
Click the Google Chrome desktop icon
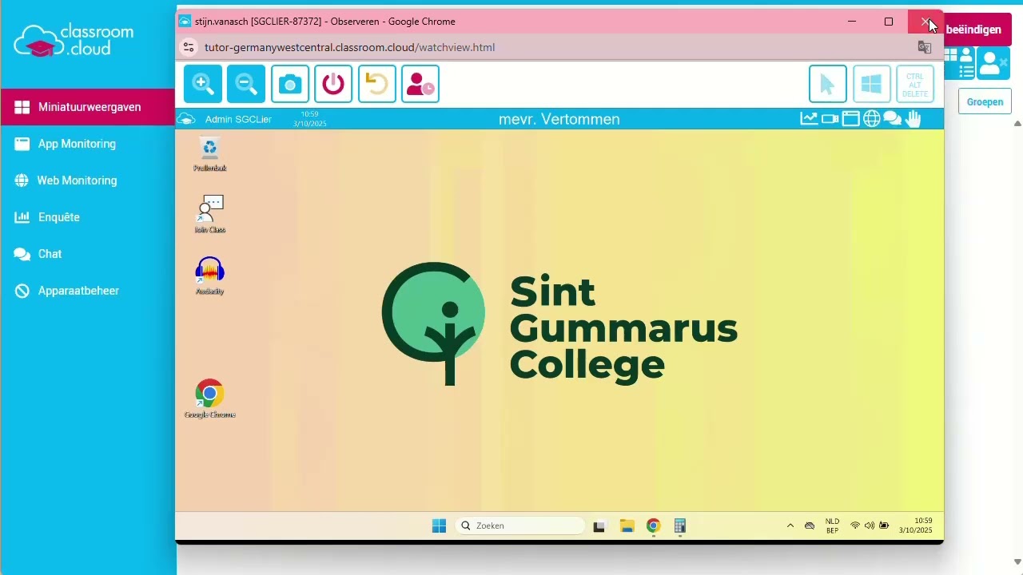point(209,399)
